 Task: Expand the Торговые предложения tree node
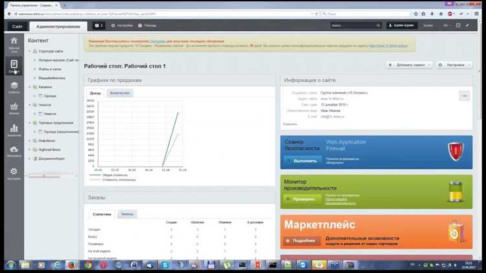click(30, 123)
